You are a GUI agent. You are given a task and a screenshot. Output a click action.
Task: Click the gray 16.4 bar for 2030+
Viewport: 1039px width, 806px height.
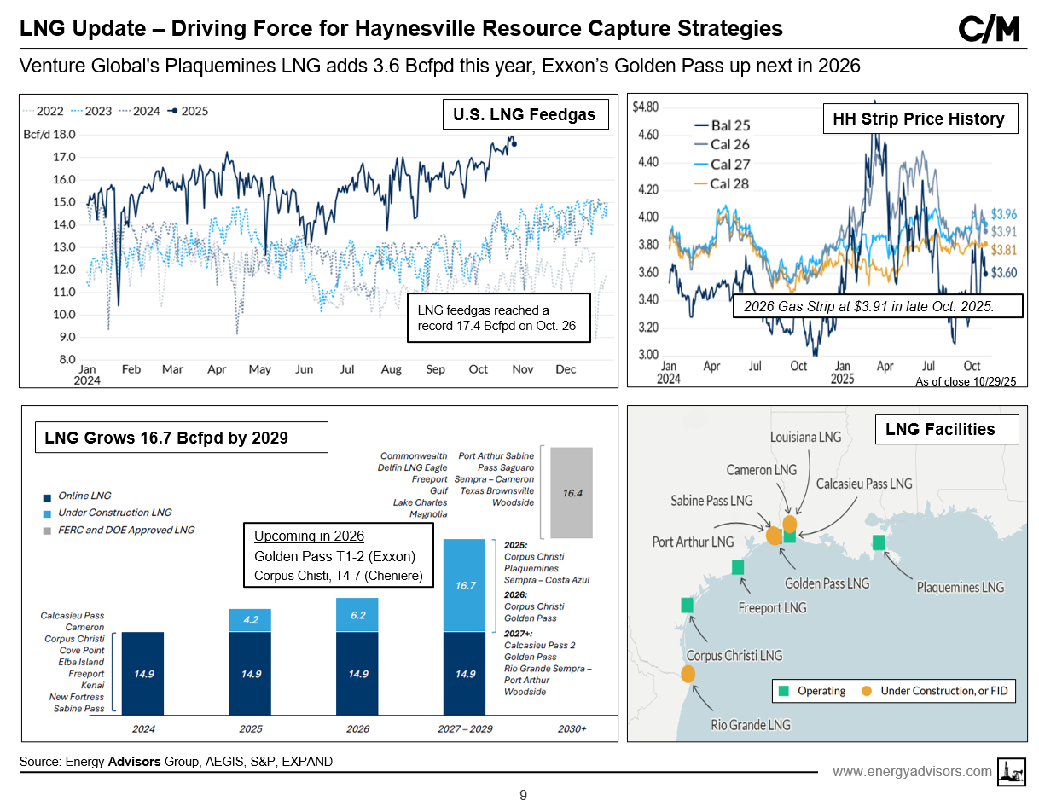pyautogui.click(x=572, y=492)
